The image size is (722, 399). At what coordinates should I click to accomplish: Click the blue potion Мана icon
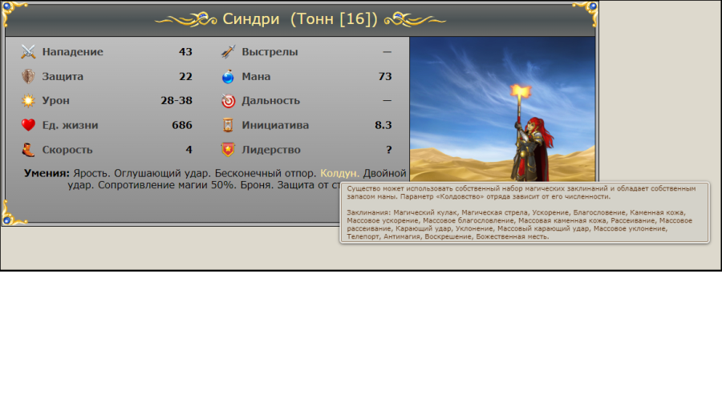point(228,76)
